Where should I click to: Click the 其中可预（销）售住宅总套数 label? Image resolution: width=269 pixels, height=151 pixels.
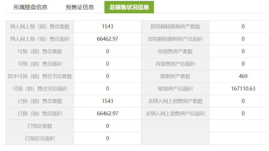click(x=40, y=76)
